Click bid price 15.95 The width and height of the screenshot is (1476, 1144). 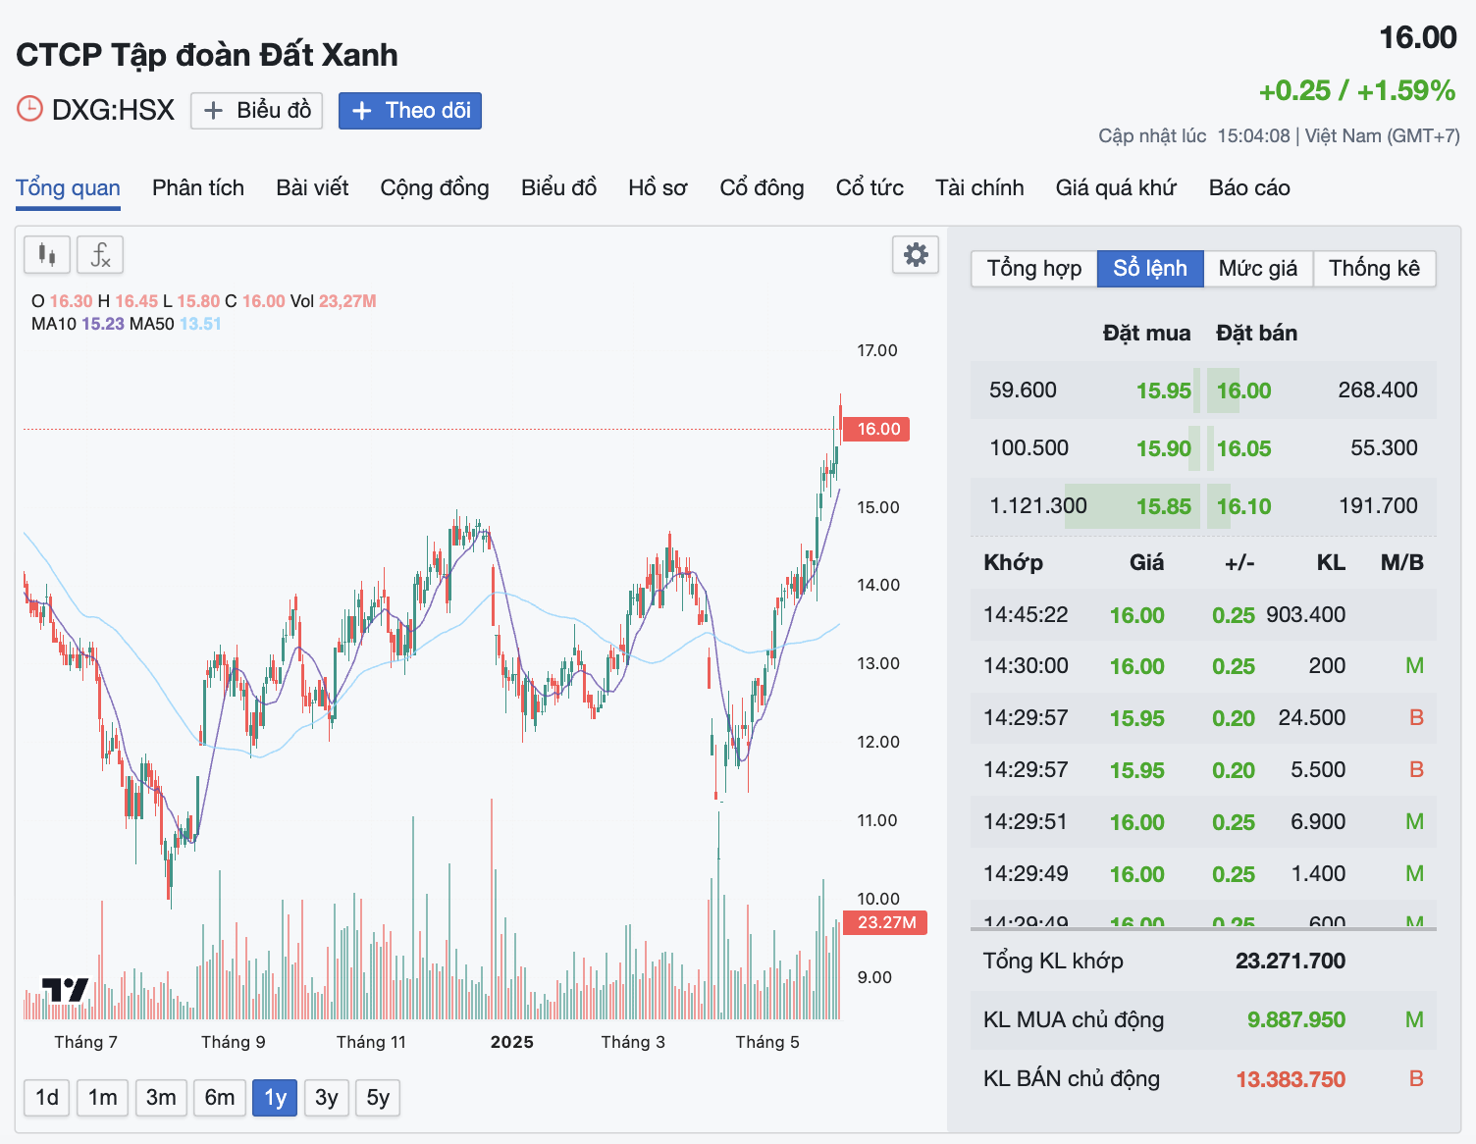pos(1163,390)
